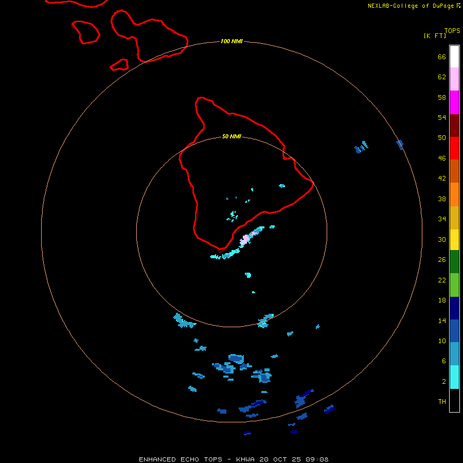
Task: Click the legend value 10
Action: (442, 341)
